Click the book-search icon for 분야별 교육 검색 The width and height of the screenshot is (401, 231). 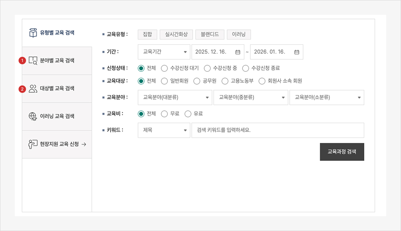coord(33,61)
